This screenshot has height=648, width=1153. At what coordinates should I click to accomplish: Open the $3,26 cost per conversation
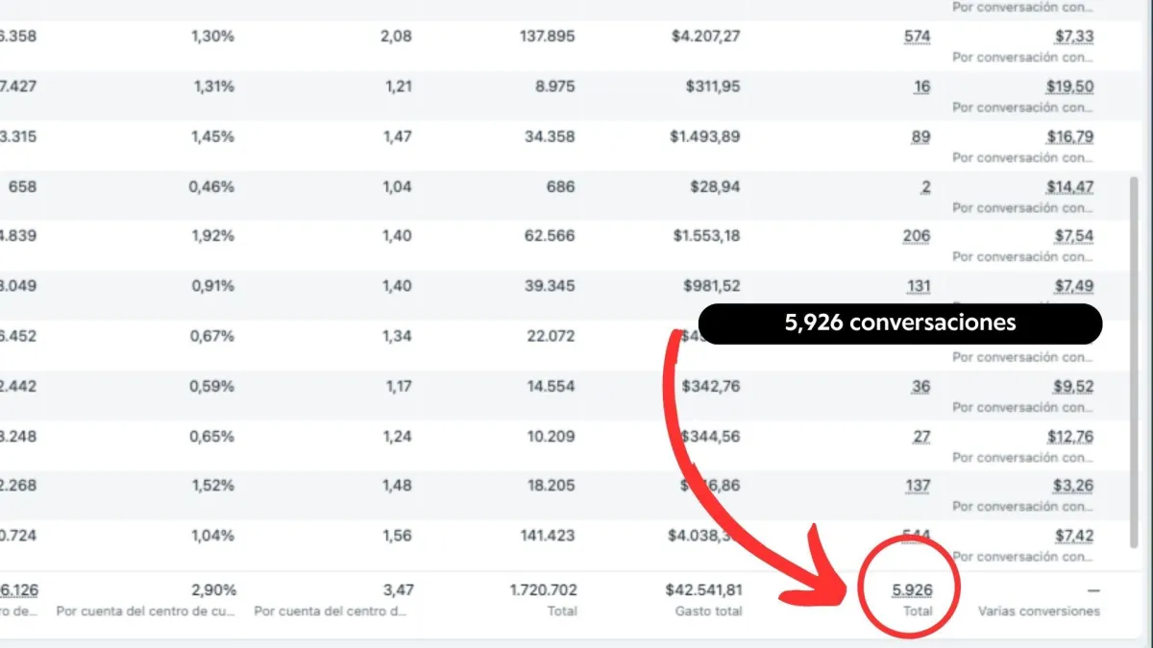tap(1073, 486)
